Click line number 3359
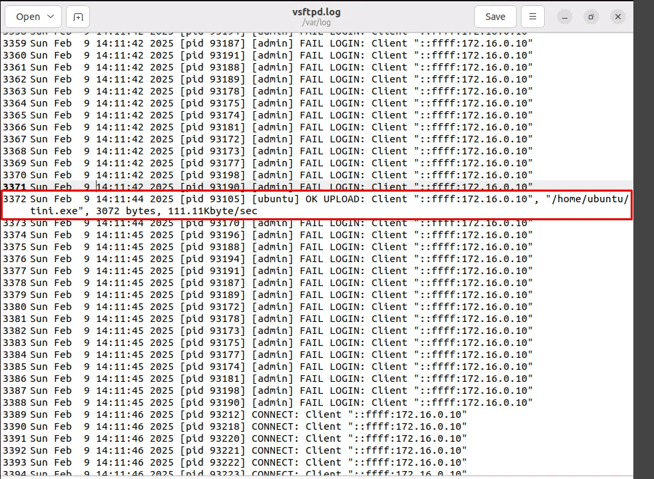Viewport: 654px width, 479px height. coord(14,43)
